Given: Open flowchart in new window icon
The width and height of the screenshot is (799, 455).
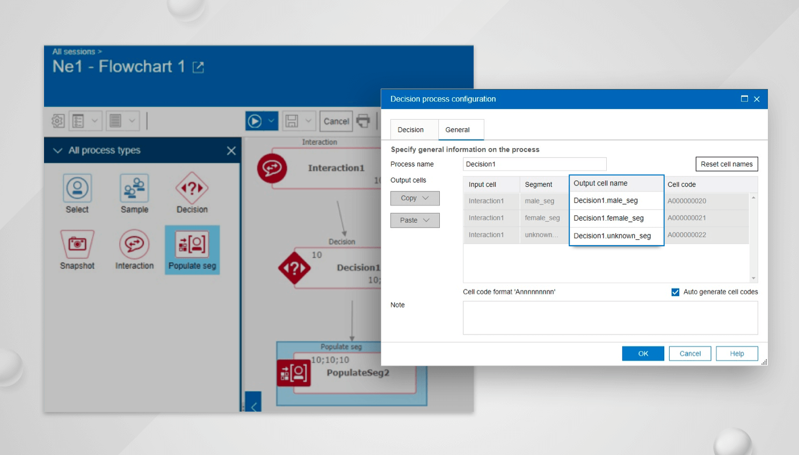Looking at the screenshot, I should coord(198,67).
